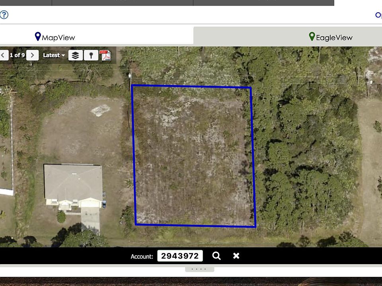The height and width of the screenshot is (286, 382).
Task: Switch to the MapView tab
Action: (55, 37)
